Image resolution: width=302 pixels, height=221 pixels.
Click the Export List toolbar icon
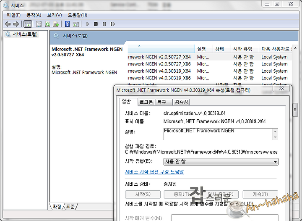pos(56,24)
